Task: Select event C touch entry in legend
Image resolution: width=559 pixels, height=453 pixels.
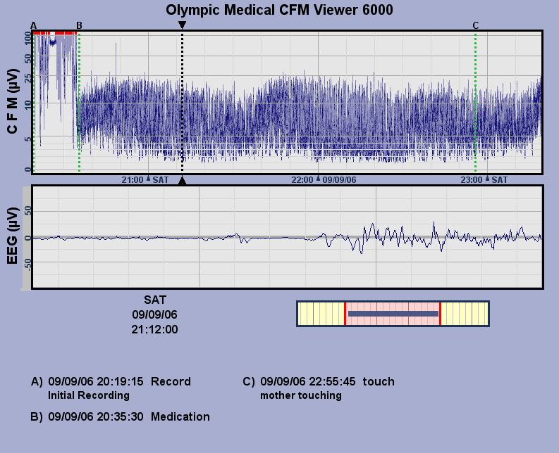Action: pyautogui.click(x=319, y=381)
